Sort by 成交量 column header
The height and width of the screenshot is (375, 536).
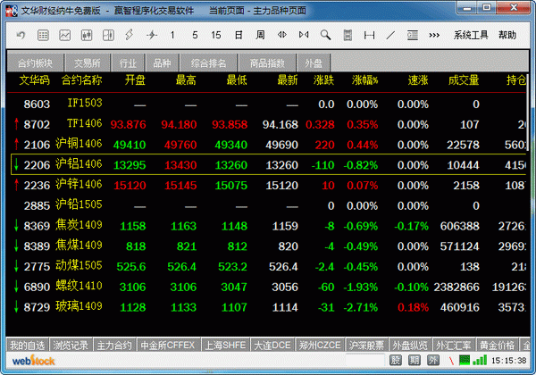coord(464,80)
